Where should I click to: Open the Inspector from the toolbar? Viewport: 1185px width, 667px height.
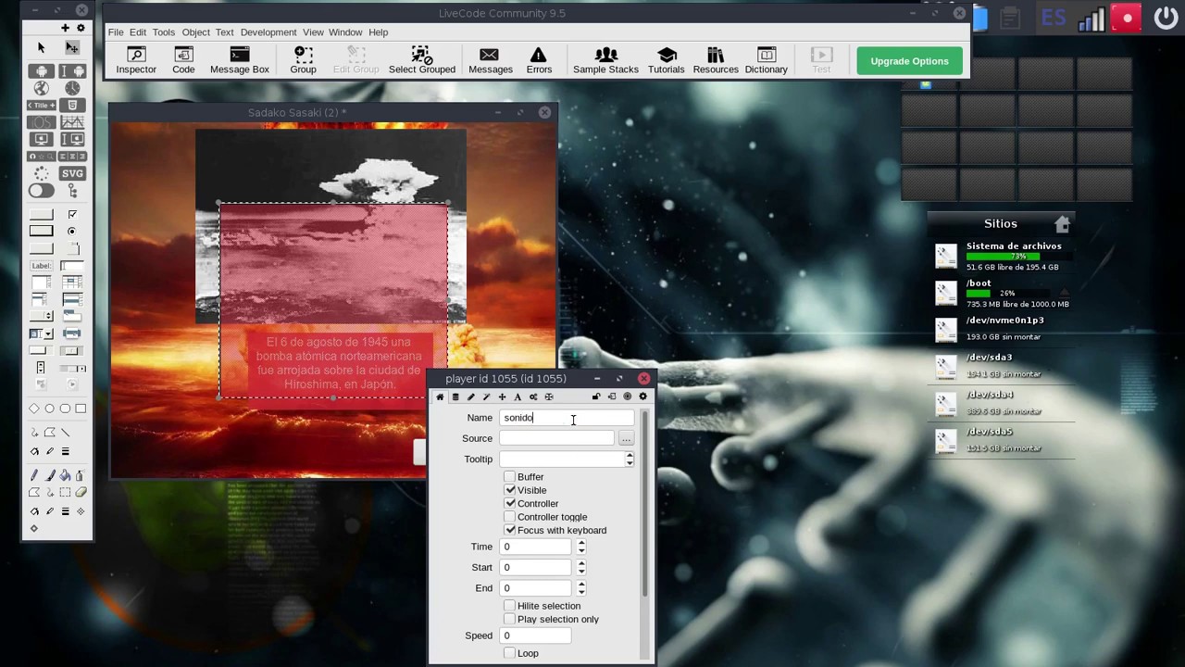coord(136,60)
